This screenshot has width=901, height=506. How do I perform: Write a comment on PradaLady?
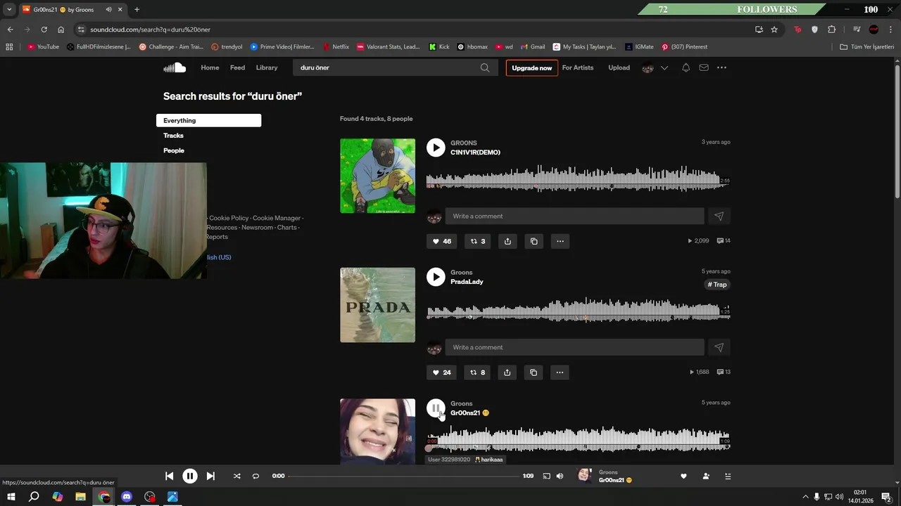coord(574,347)
